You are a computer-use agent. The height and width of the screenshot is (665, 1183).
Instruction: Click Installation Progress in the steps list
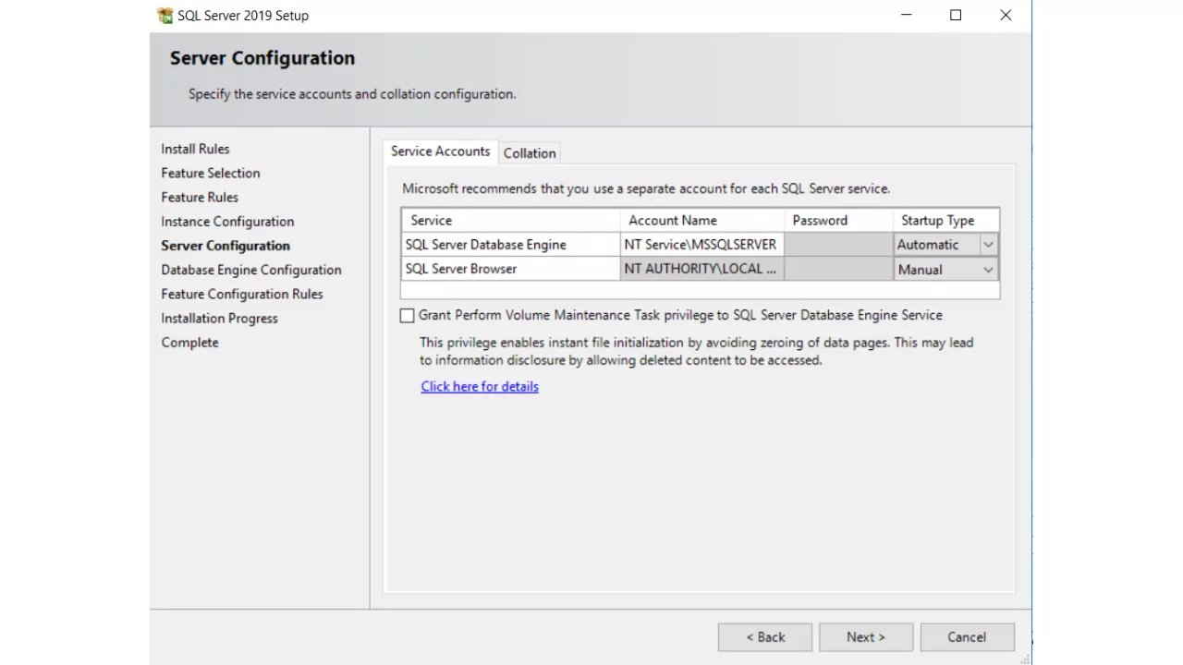(x=219, y=319)
